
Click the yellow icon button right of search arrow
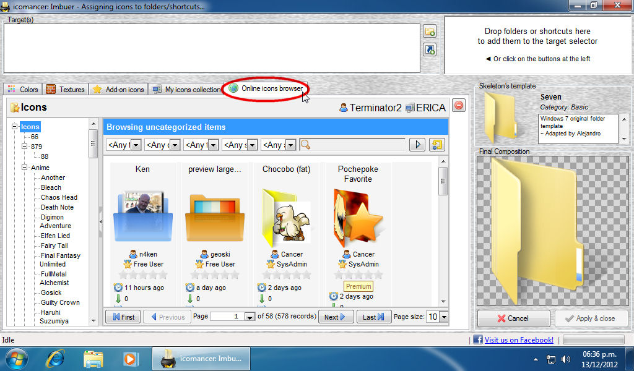[x=436, y=145]
